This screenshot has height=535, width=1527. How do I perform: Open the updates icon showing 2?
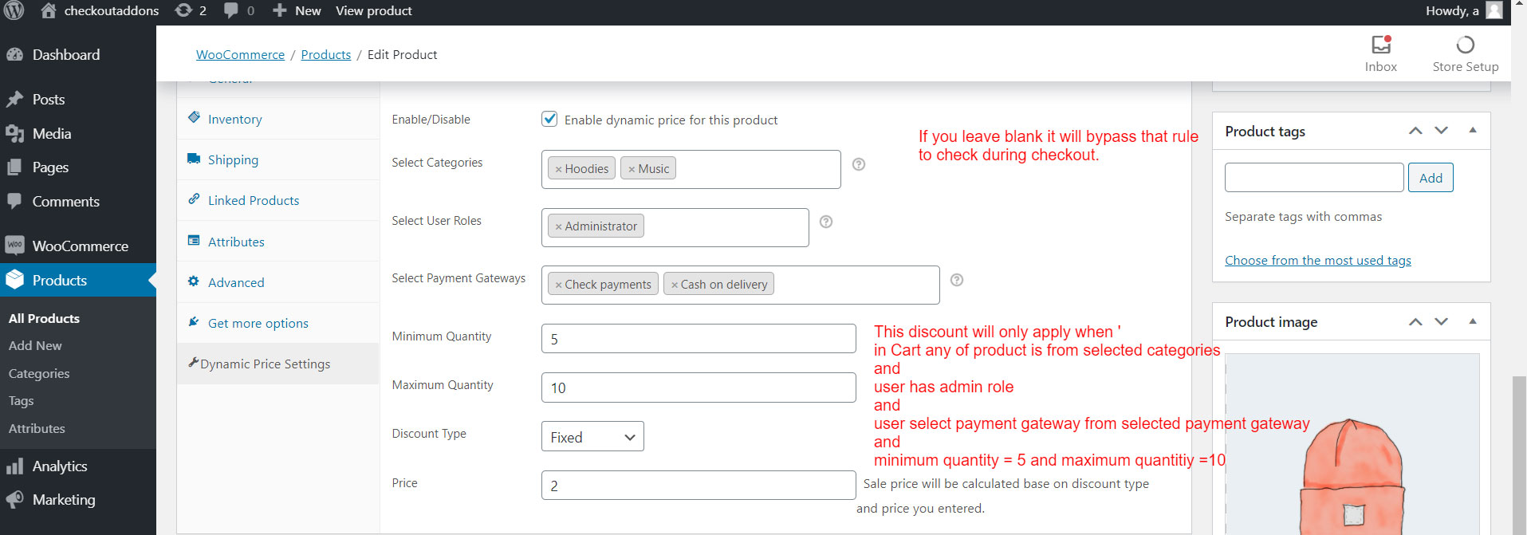point(191,10)
